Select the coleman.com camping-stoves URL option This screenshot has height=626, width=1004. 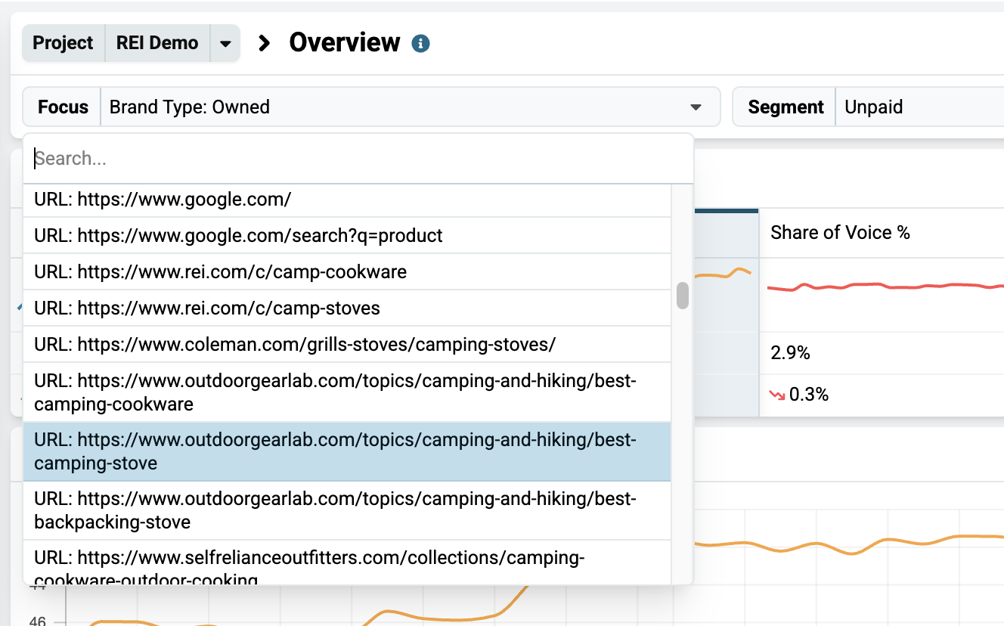[347, 345]
